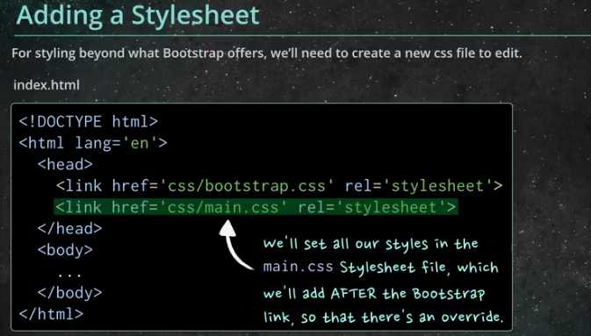Image resolution: width=591 pixels, height=336 pixels.
Task: Click the opening '<head>' tag line
Action: click(65, 165)
